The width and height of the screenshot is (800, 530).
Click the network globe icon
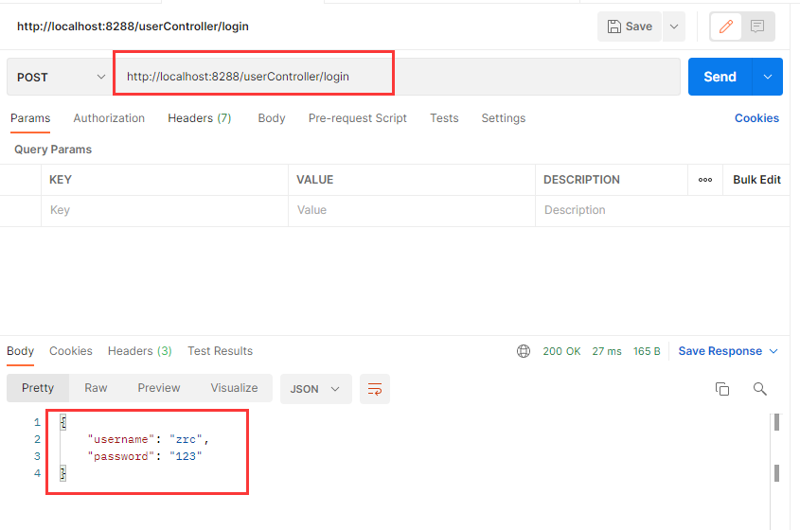(524, 351)
